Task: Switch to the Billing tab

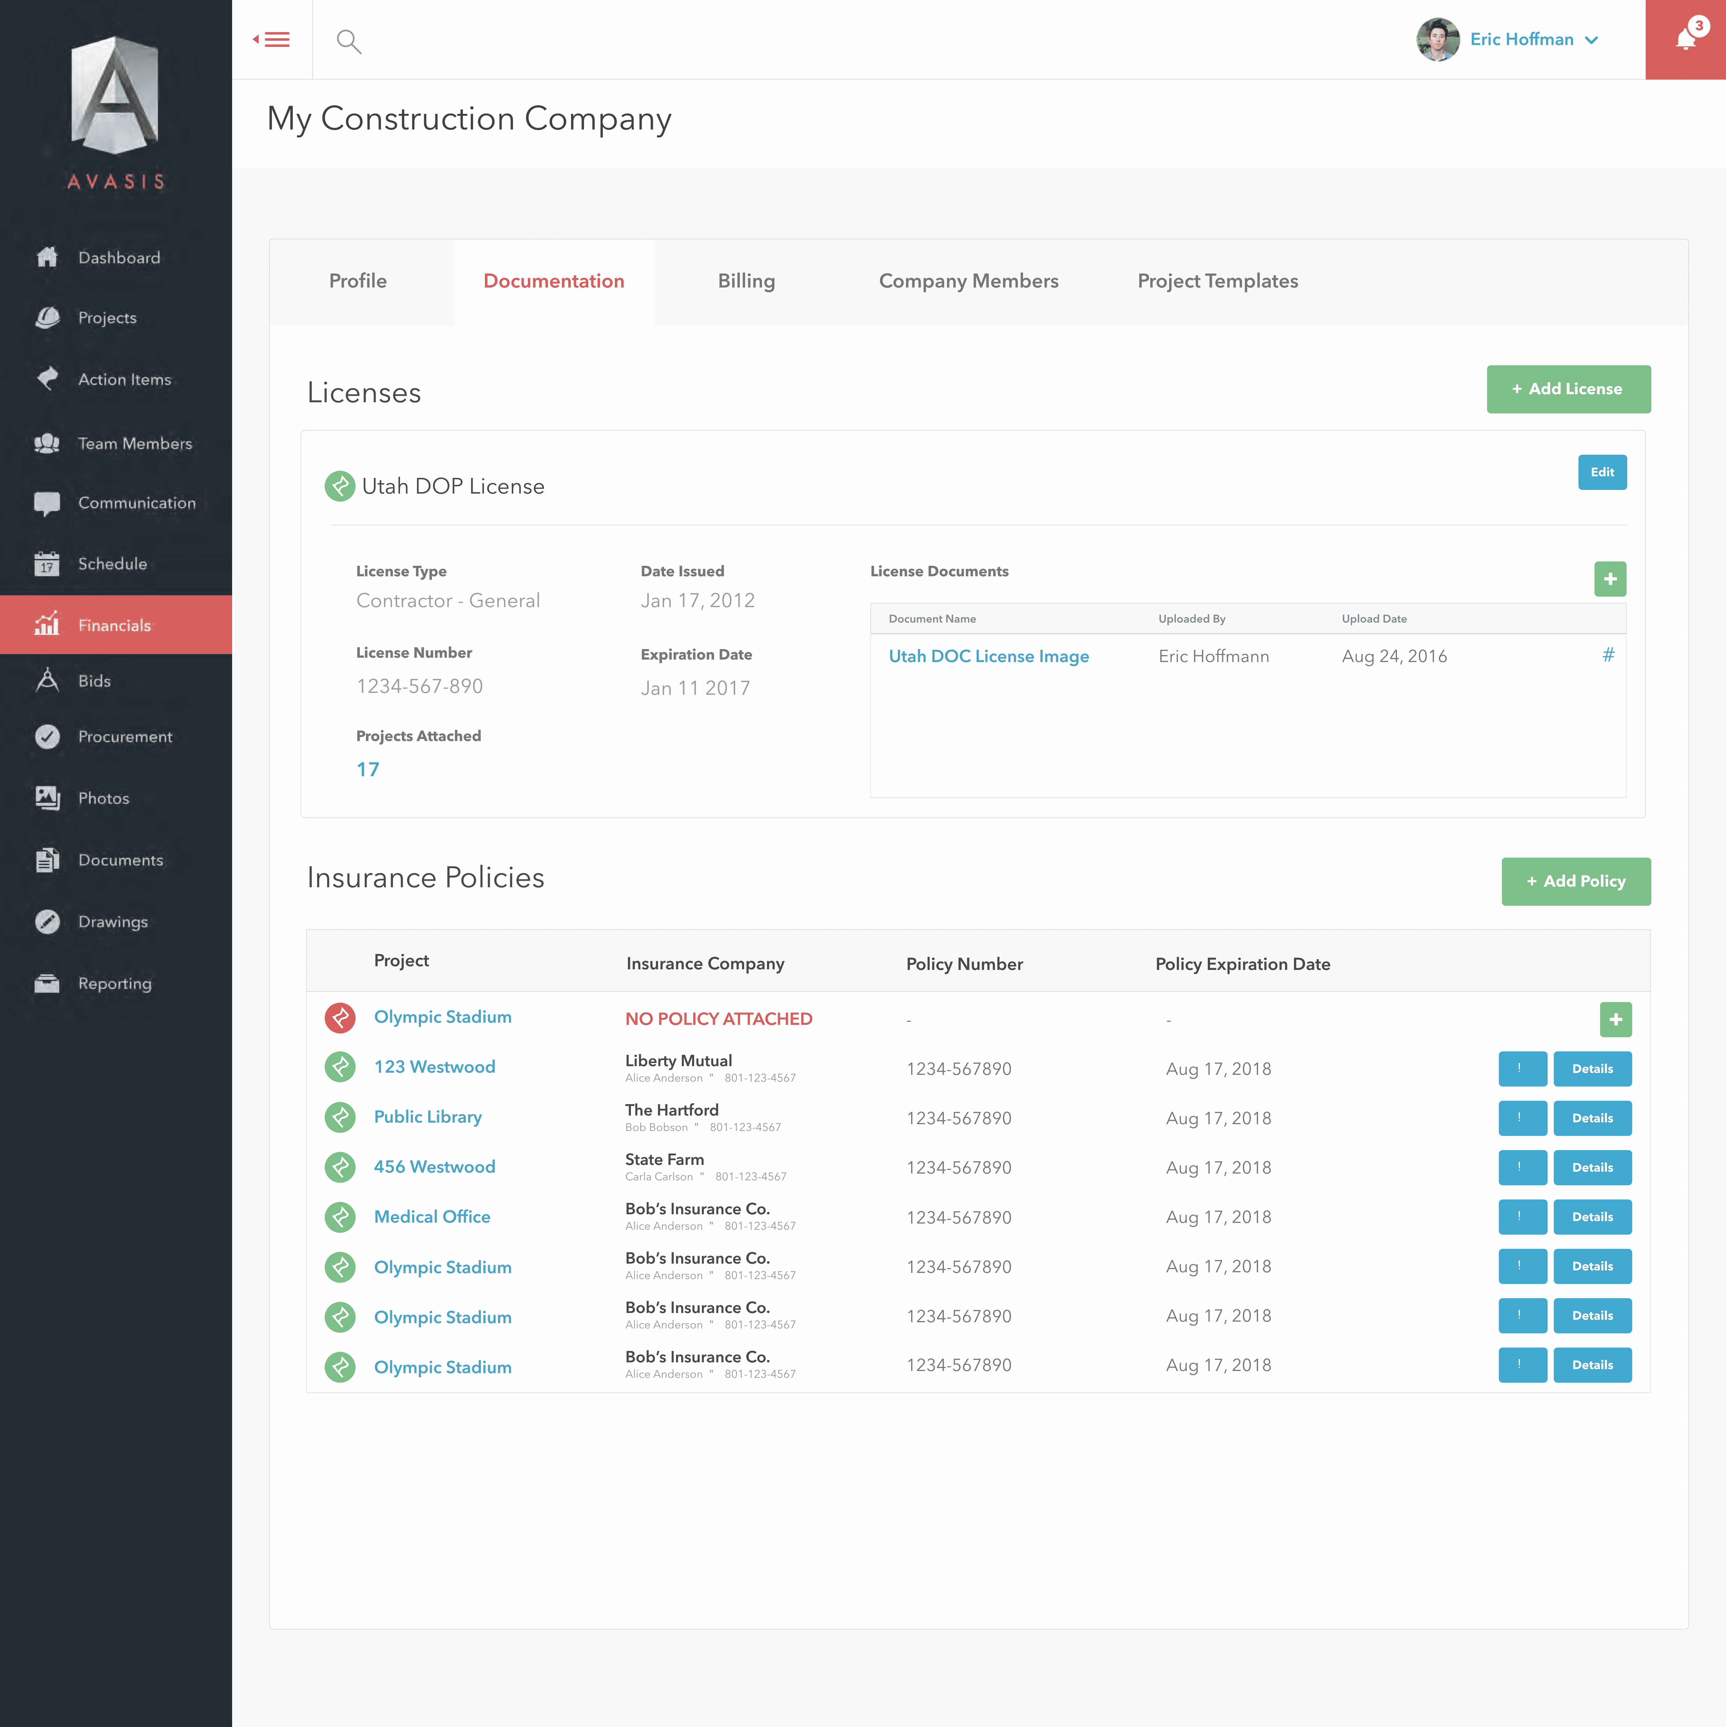Action: coord(746,281)
